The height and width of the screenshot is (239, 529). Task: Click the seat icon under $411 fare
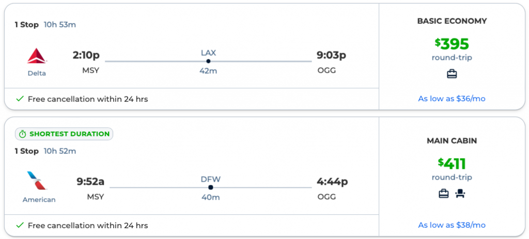(460, 194)
